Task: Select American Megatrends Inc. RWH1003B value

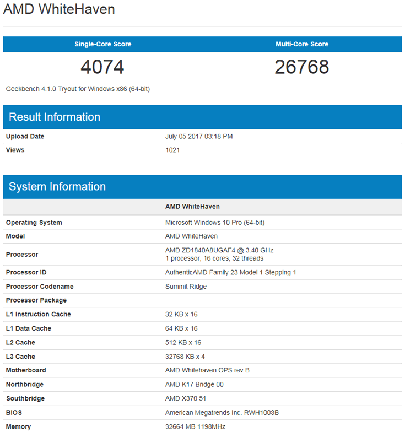Action: (222, 412)
